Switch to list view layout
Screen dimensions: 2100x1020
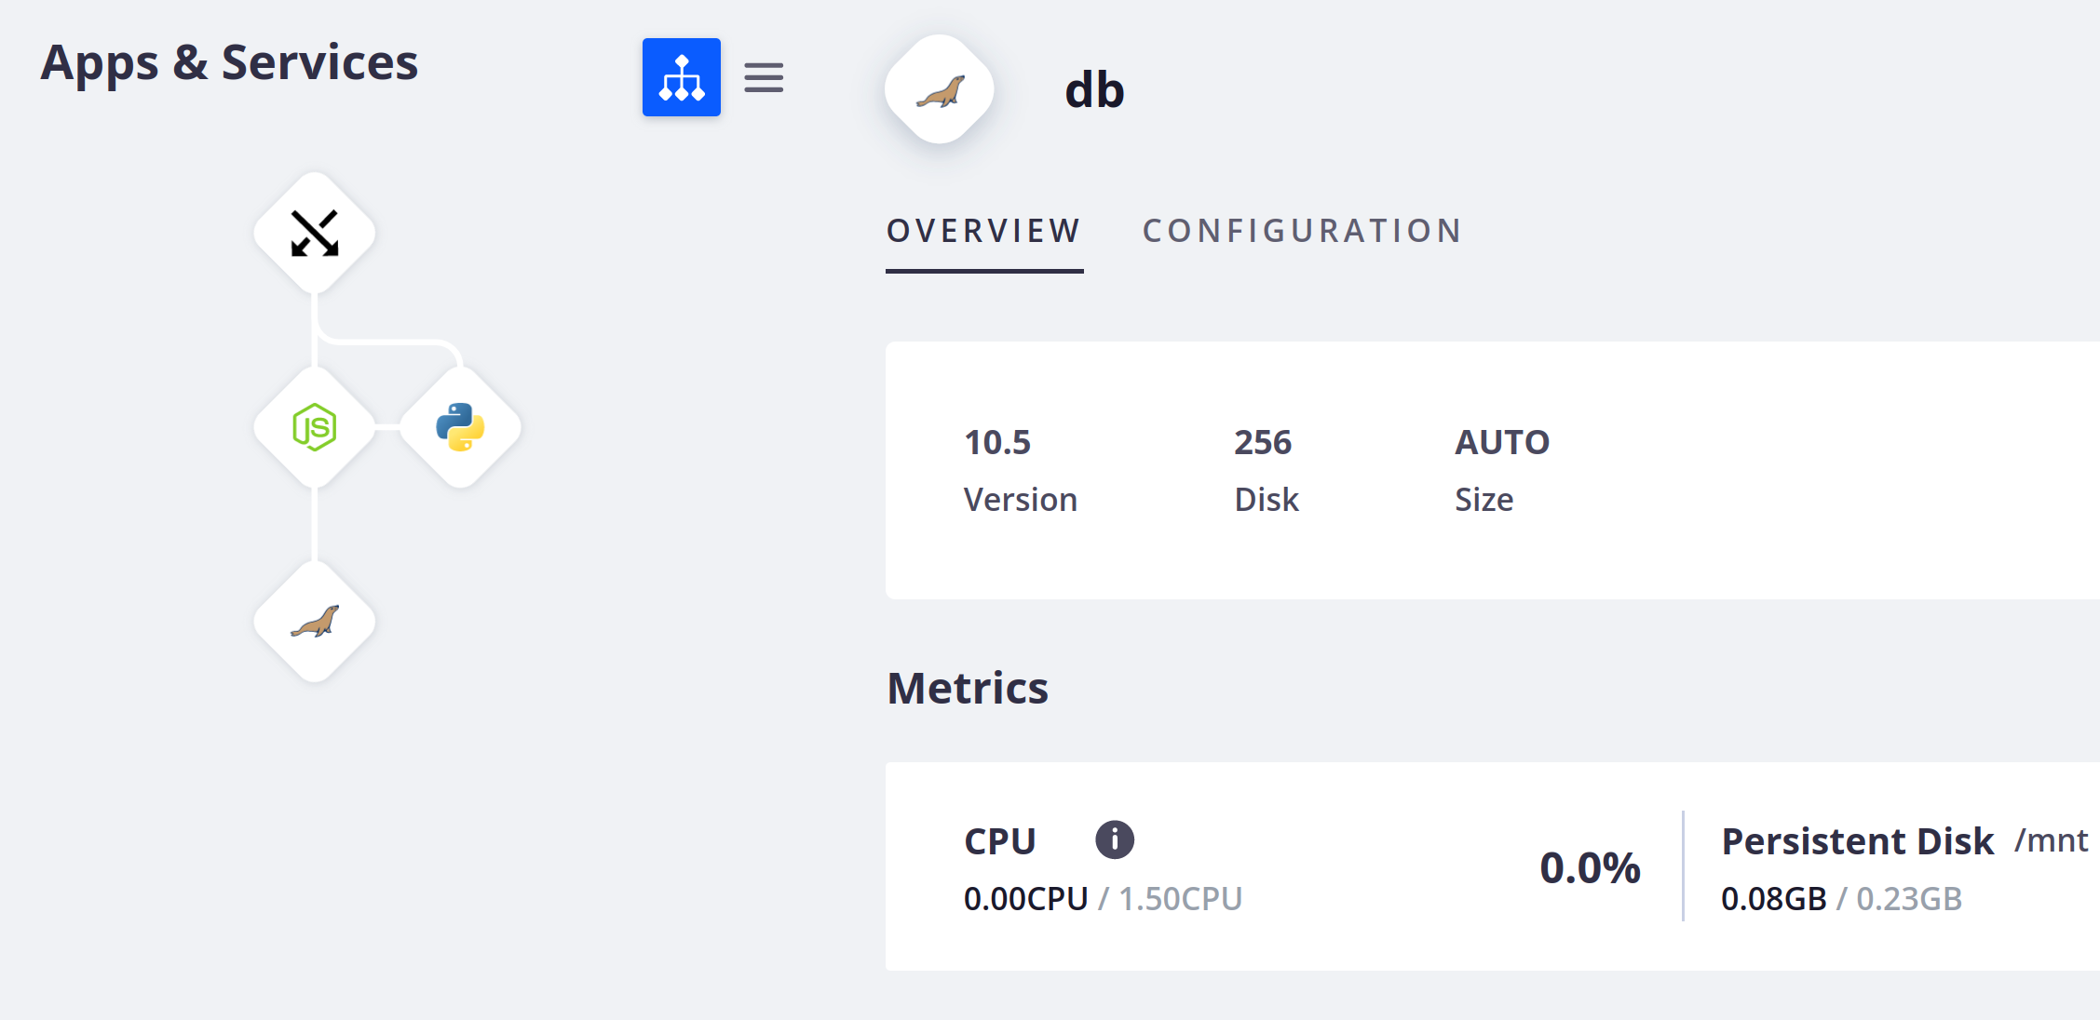coord(764,77)
